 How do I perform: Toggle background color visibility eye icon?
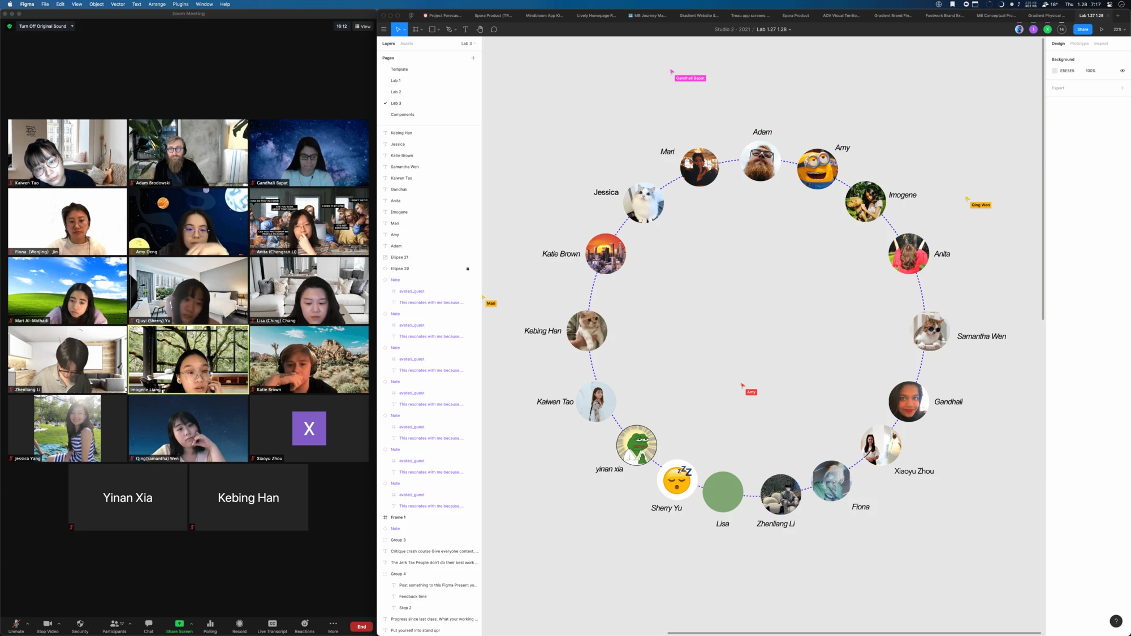point(1123,71)
